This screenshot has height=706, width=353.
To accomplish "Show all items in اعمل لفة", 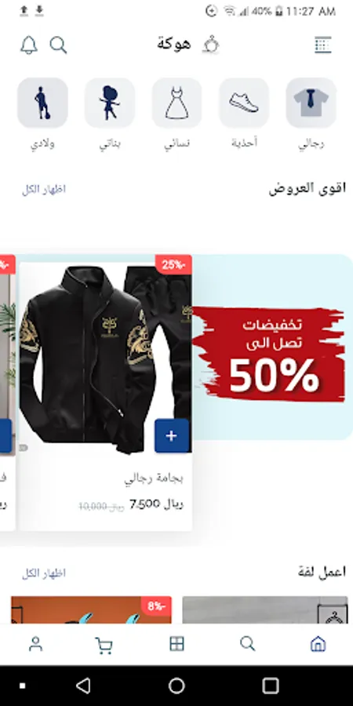I will tap(44, 573).
